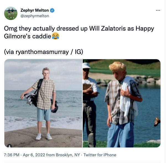Open the @zephyrmelton handle link

click(35, 16)
